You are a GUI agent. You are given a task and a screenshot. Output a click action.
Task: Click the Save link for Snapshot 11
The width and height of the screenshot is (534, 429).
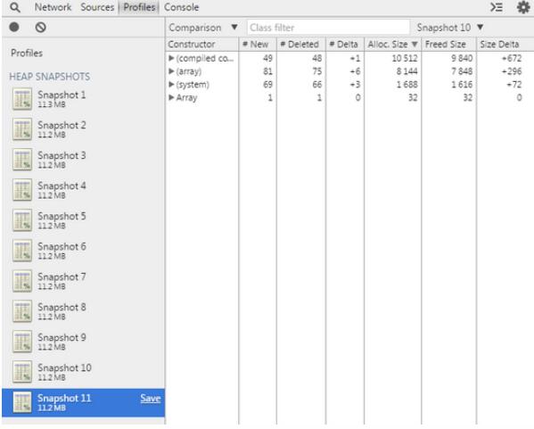click(150, 398)
